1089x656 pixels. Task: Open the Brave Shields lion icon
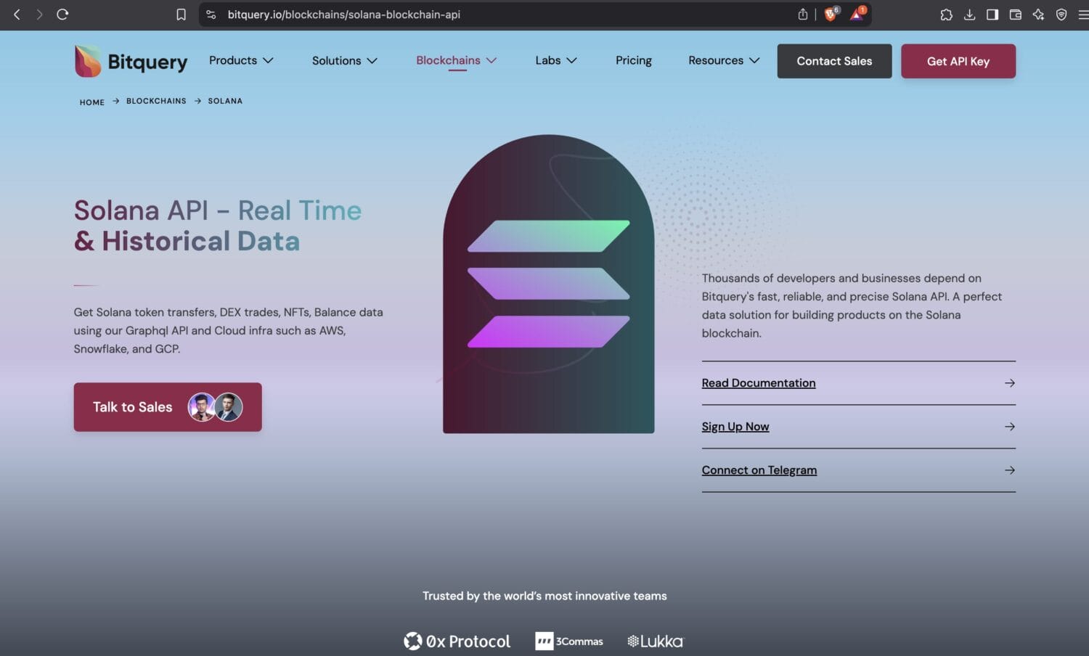click(x=831, y=15)
